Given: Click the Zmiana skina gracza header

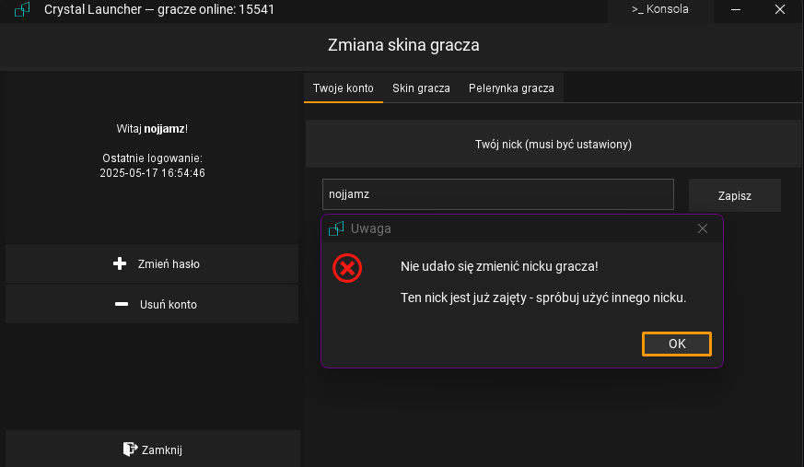Looking at the screenshot, I should [x=403, y=45].
